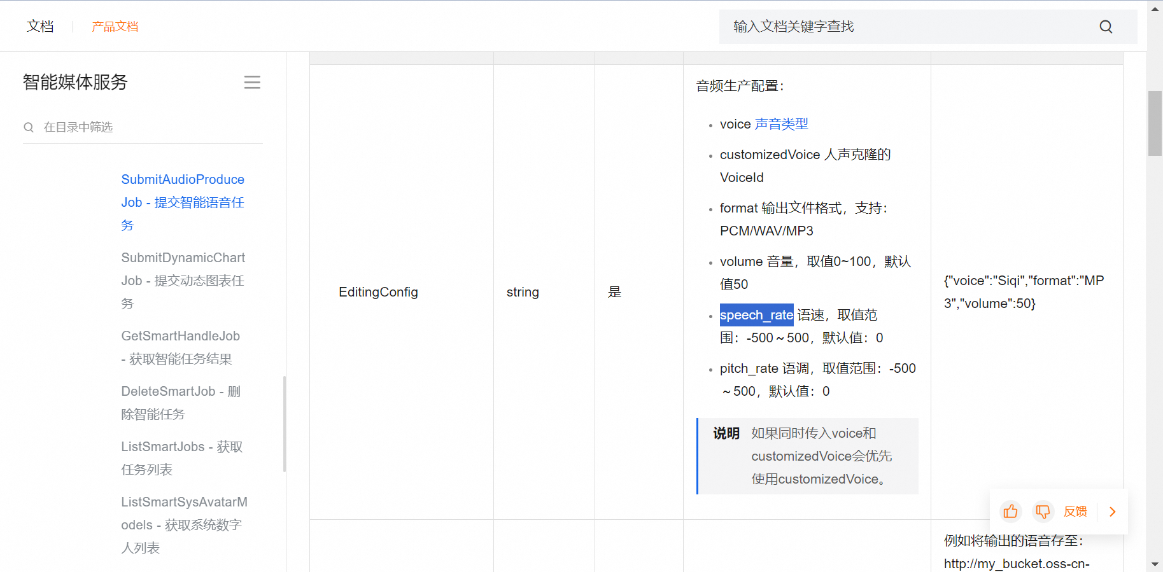Click the 智能媒体服务 title
Viewport: 1163px width, 572px height.
pyautogui.click(x=75, y=82)
